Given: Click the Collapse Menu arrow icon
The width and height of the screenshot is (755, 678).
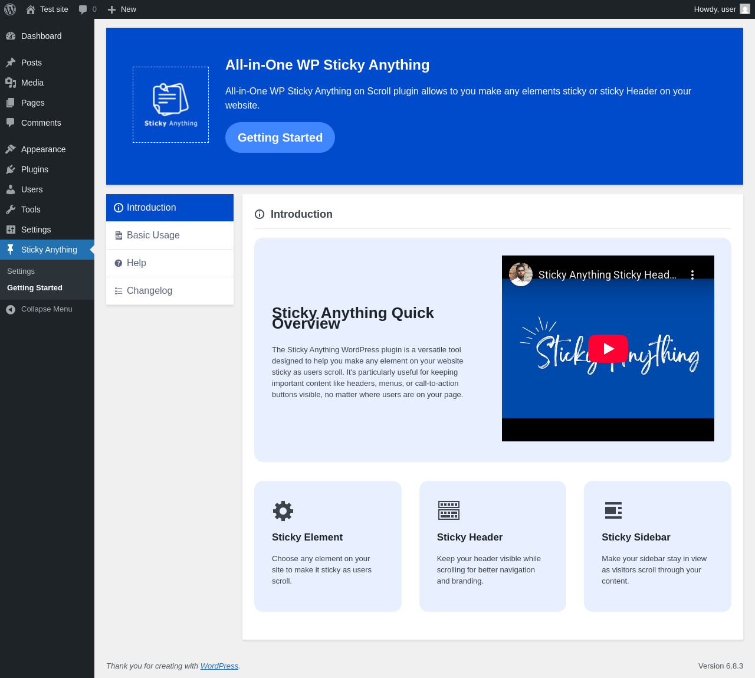Looking at the screenshot, I should tap(11, 309).
